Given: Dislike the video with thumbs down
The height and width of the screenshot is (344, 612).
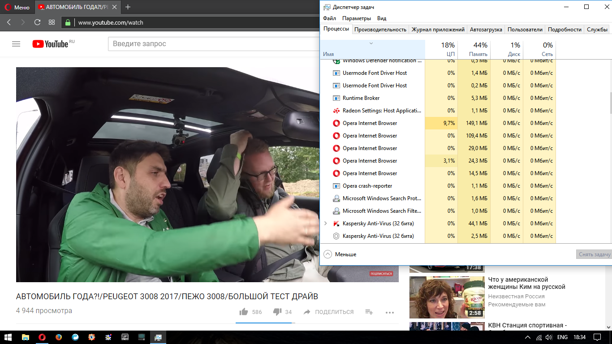Looking at the screenshot, I should [277, 312].
